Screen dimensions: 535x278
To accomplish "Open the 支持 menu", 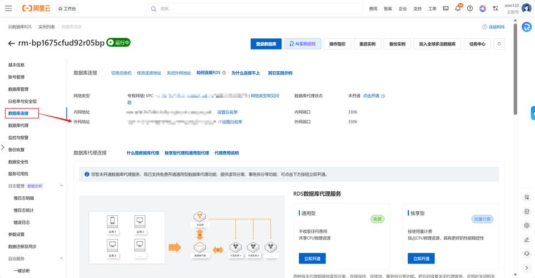I will point(417,8).
